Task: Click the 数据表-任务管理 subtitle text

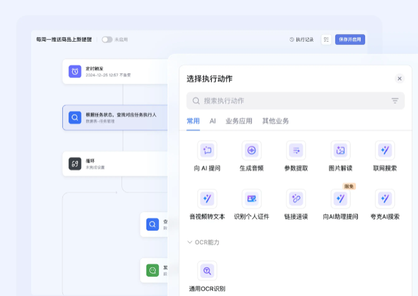Action: [x=100, y=122]
